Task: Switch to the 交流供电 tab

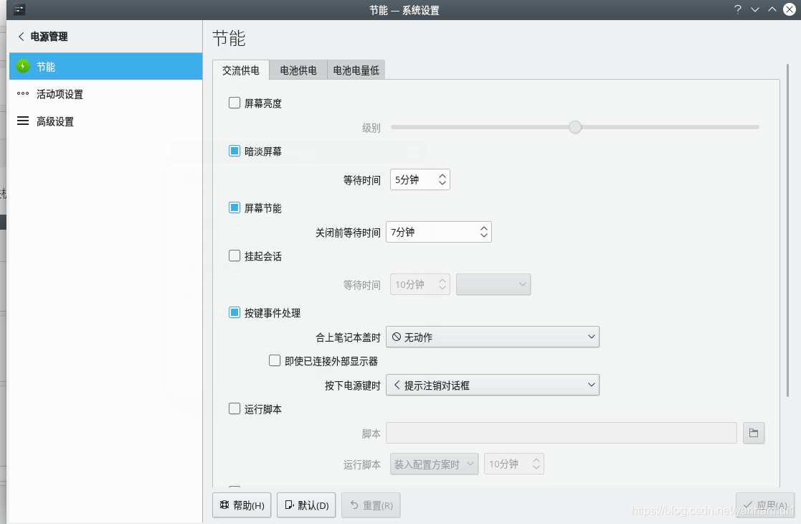Action: (x=241, y=70)
